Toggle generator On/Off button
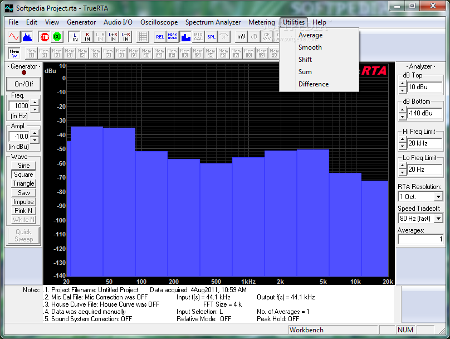 click(x=23, y=84)
